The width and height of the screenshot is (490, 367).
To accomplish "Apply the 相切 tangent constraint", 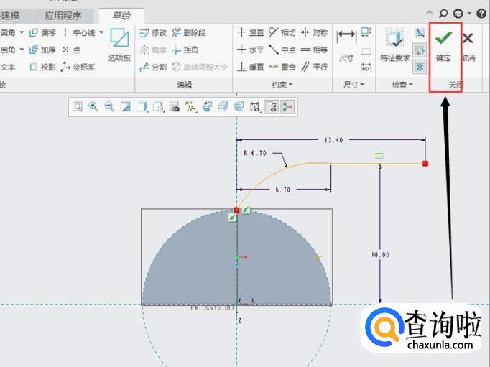I will tap(282, 32).
